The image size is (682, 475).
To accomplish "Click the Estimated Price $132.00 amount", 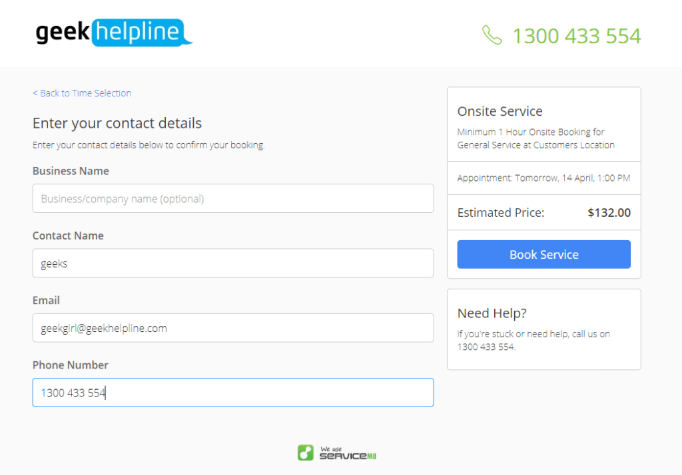I will click(609, 212).
